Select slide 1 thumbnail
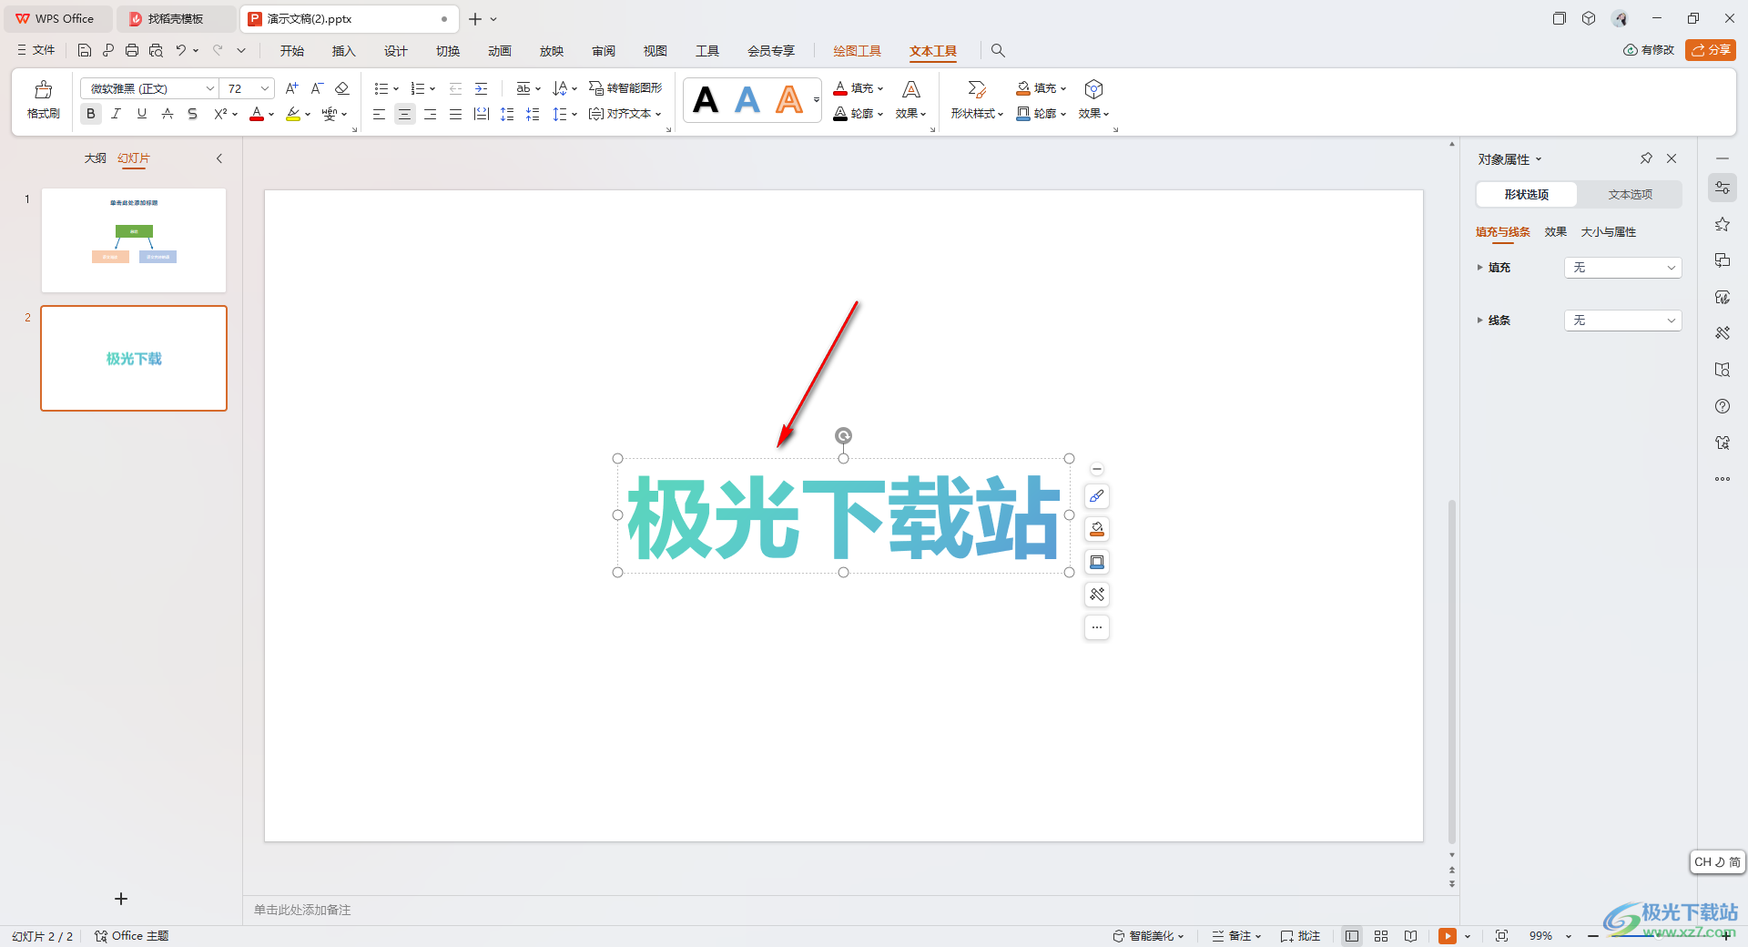The image size is (1748, 947). click(134, 240)
